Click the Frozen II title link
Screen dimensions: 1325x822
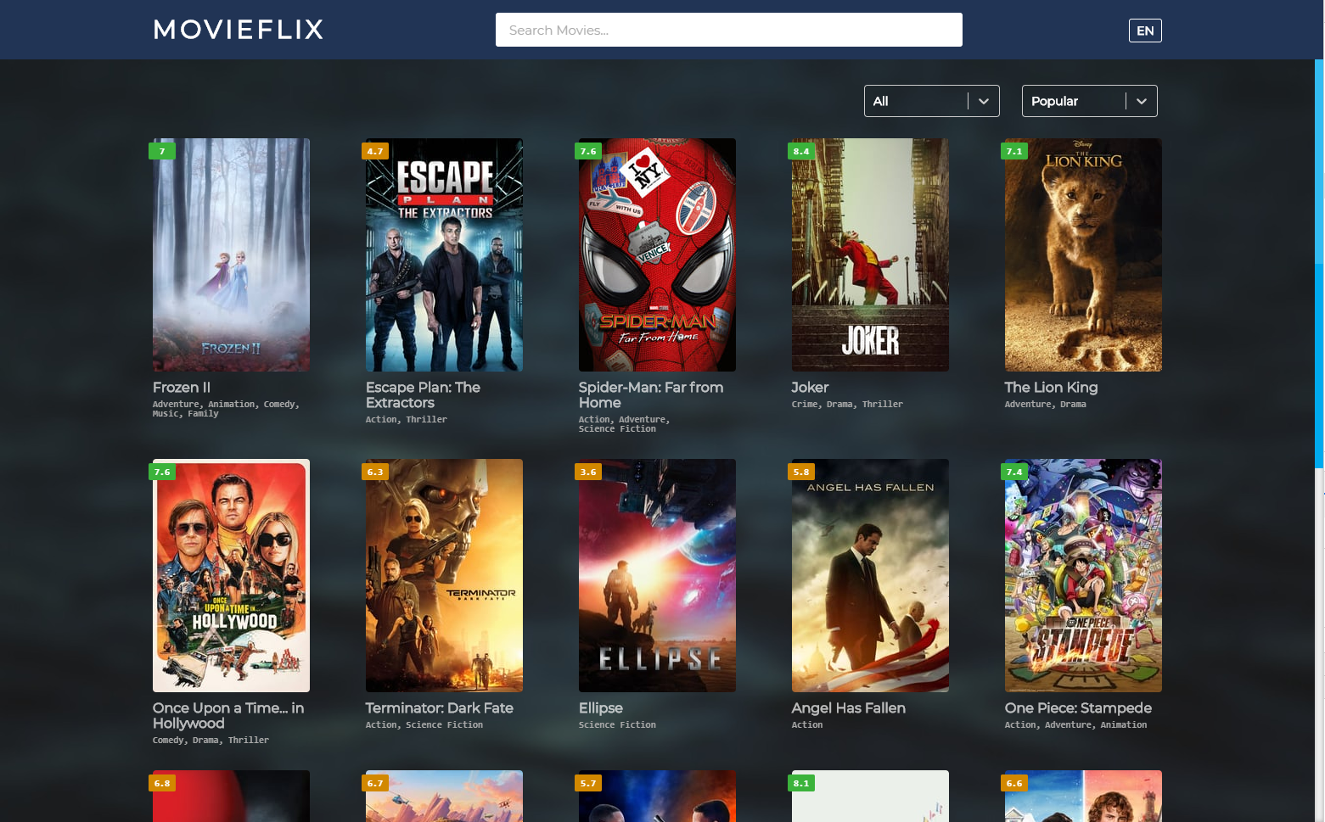click(x=182, y=388)
